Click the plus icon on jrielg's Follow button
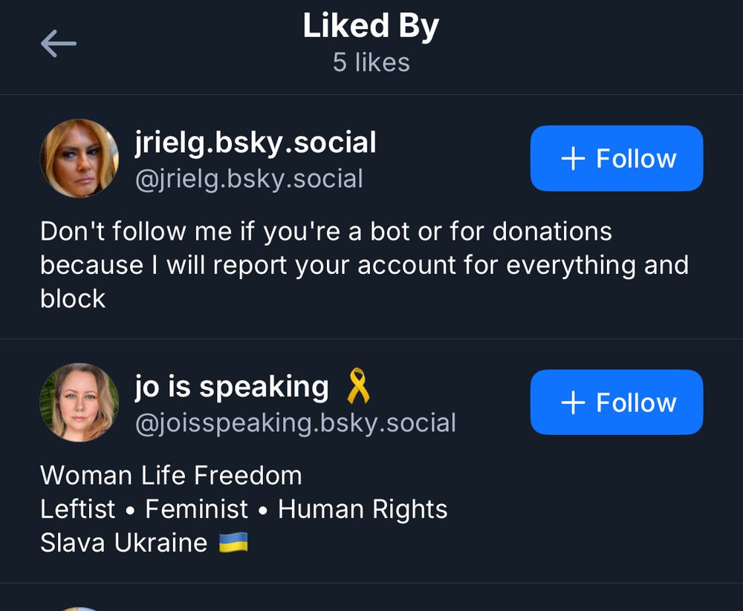This screenshot has width=743, height=611. click(573, 158)
